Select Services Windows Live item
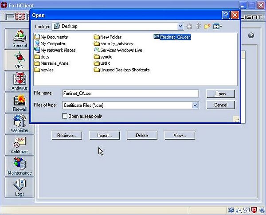Screen dimensions: 266x215 pyautogui.click(x=118, y=50)
